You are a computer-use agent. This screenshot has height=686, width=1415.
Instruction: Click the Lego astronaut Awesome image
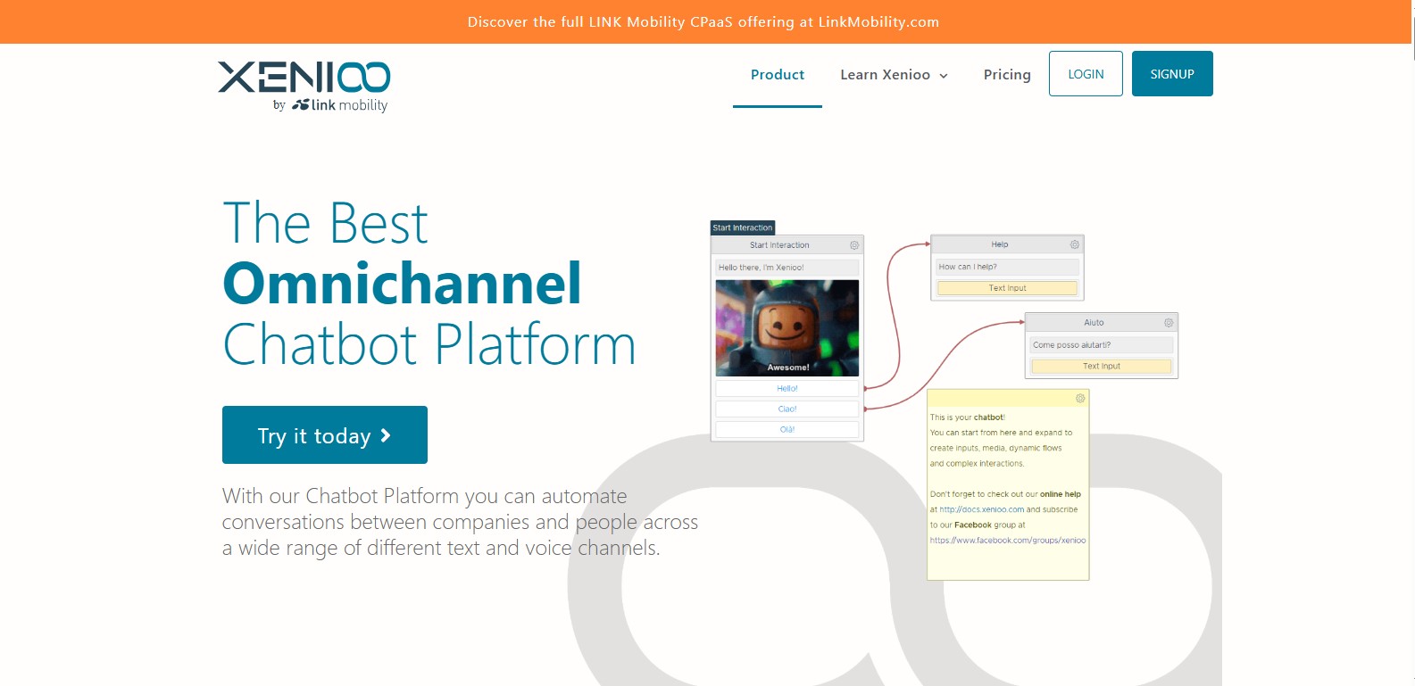point(787,327)
